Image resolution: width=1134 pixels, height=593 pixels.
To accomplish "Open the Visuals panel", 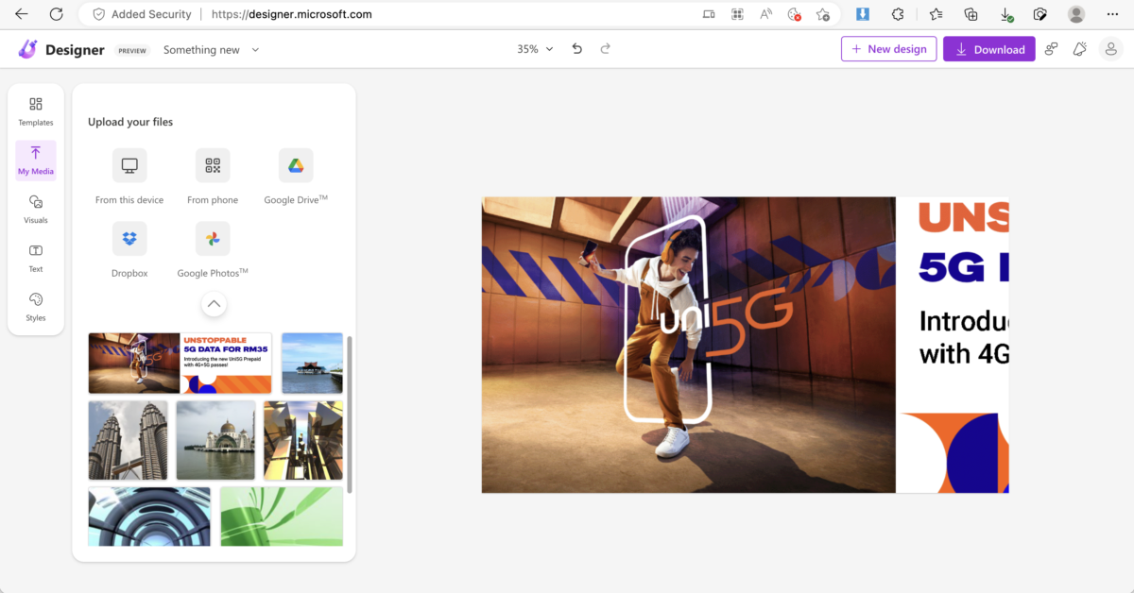I will (36, 209).
